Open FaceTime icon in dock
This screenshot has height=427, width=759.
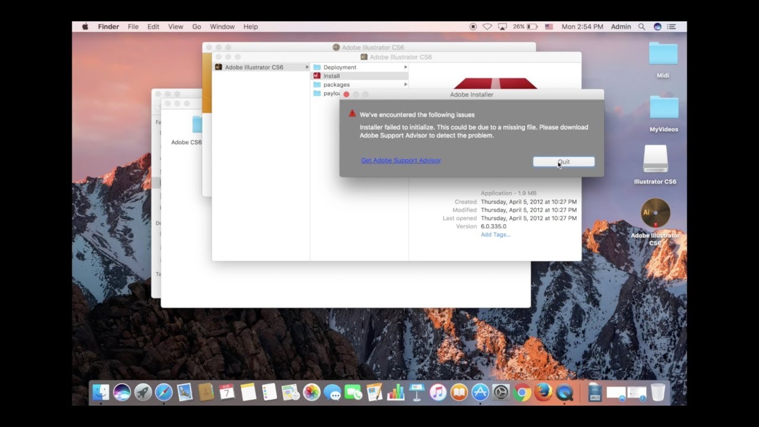353,392
